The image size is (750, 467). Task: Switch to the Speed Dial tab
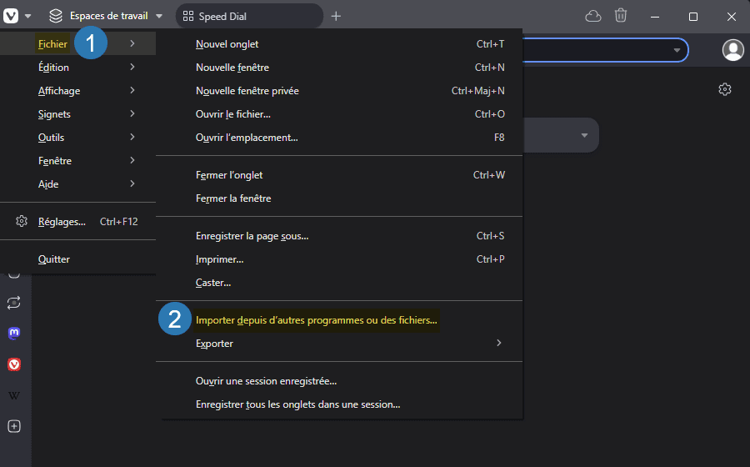click(249, 17)
